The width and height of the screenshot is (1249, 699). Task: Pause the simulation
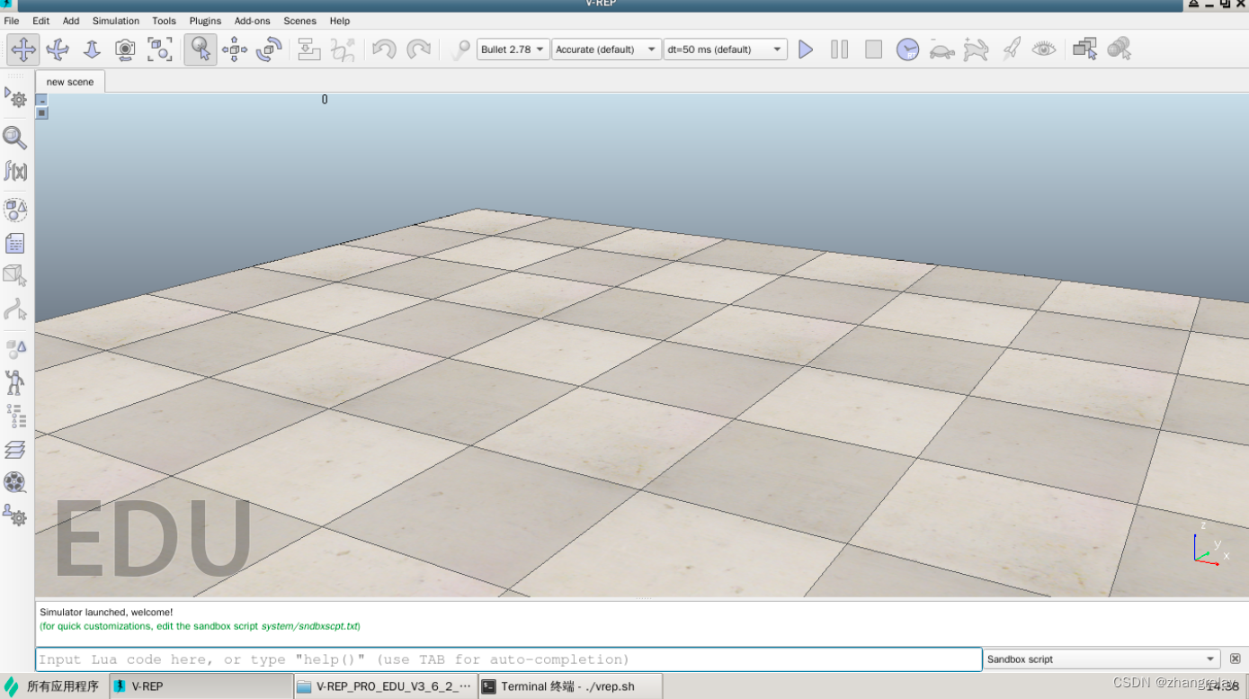(x=840, y=49)
